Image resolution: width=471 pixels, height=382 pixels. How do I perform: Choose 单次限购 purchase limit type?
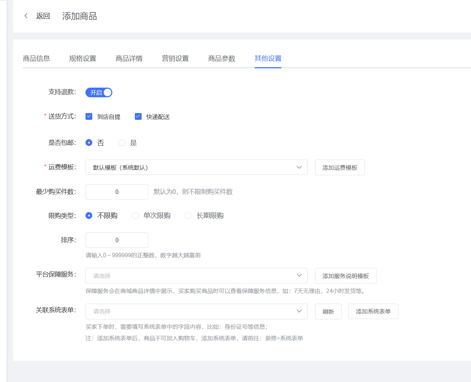135,216
